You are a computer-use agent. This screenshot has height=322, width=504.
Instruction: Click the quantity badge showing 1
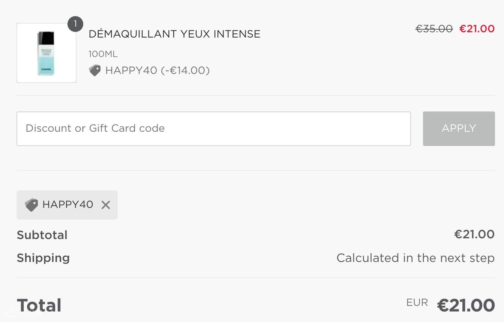(75, 24)
